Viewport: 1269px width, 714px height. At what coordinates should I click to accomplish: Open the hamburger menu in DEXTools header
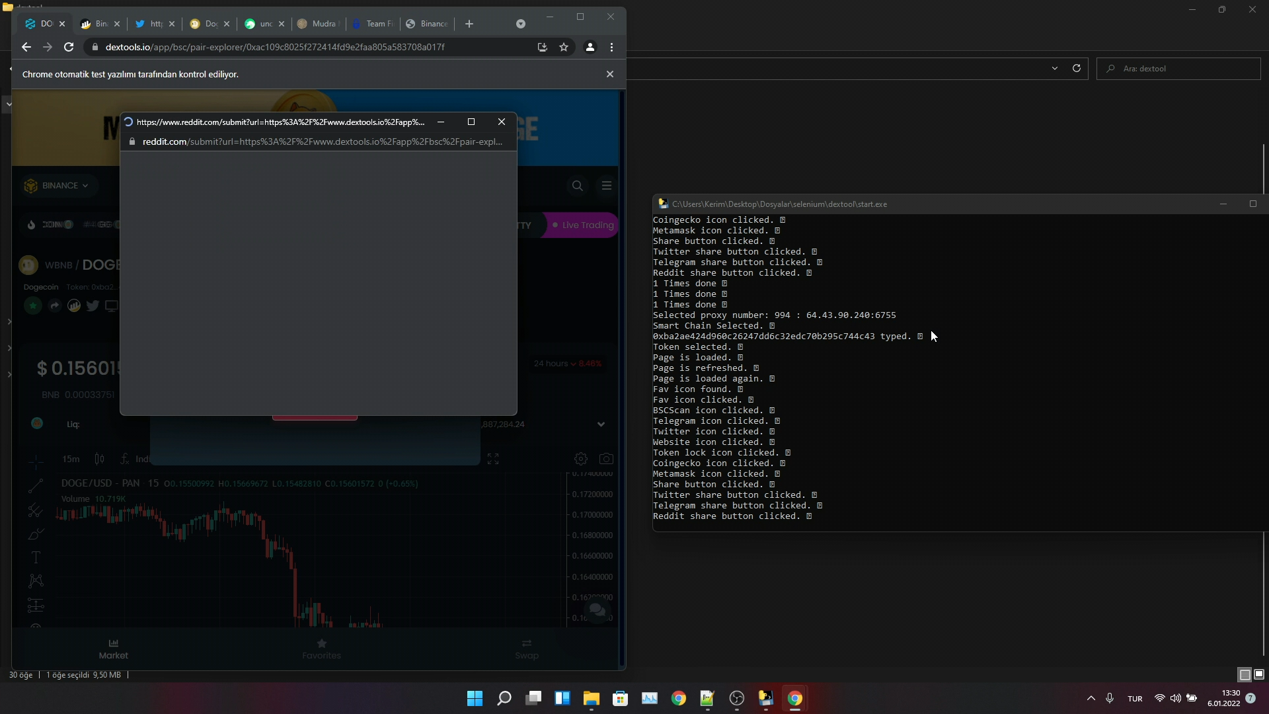pyautogui.click(x=607, y=186)
